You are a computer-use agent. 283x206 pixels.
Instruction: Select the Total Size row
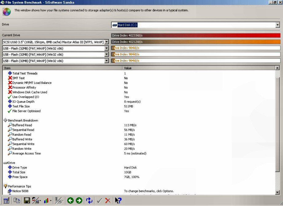(x=139, y=172)
